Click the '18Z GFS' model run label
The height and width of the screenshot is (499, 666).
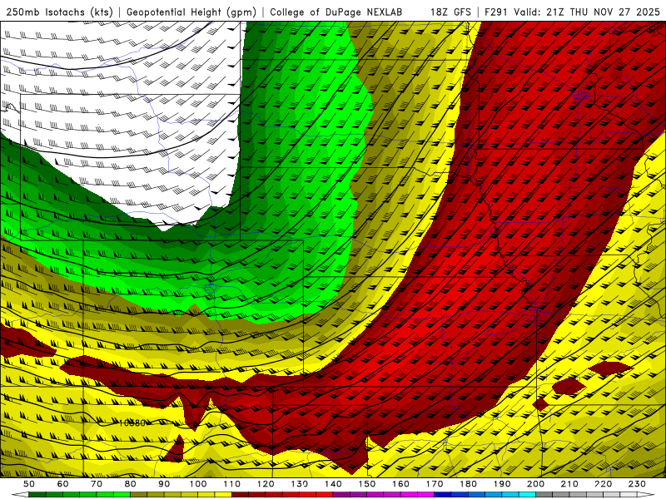coord(450,12)
